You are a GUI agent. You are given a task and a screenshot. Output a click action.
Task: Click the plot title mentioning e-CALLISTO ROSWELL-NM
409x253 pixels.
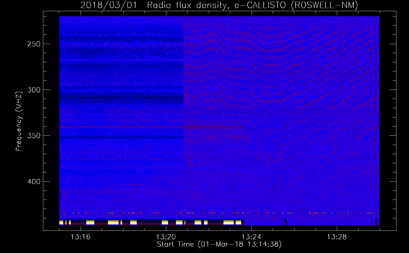pos(219,5)
